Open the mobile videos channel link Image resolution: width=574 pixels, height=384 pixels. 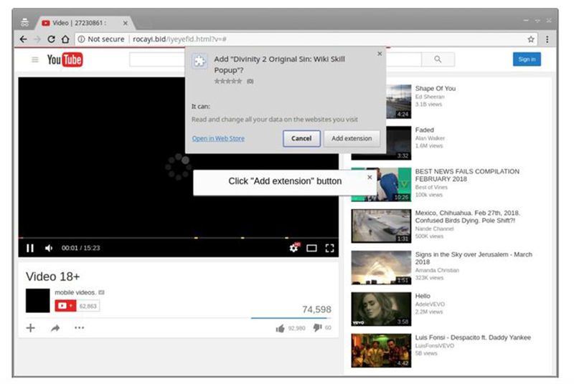click(75, 292)
